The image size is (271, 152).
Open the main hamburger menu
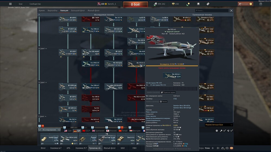click(x=10, y=4)
